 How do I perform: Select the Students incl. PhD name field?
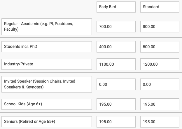47,47
